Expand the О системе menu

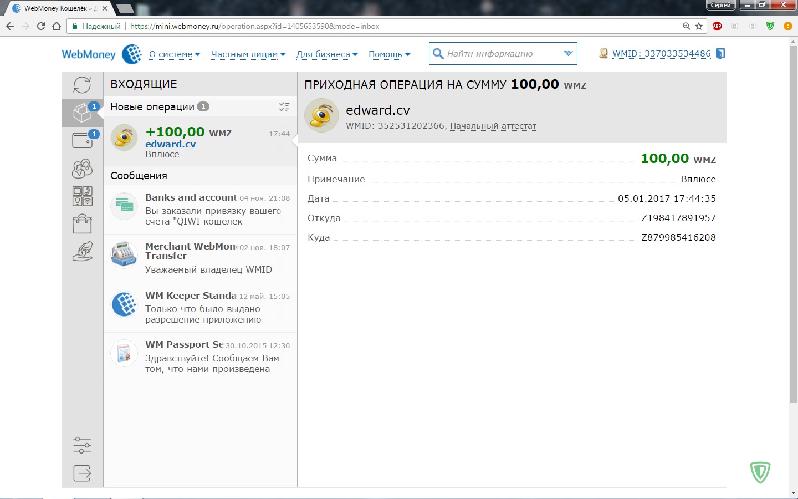[175, 54]
